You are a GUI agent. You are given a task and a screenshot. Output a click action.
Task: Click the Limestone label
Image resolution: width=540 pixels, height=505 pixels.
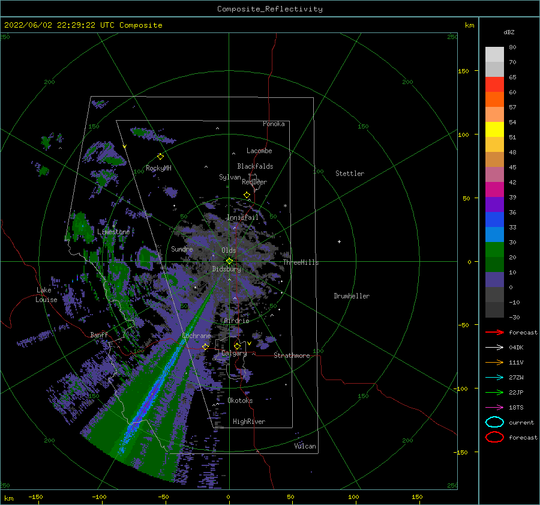coord(113,232)
